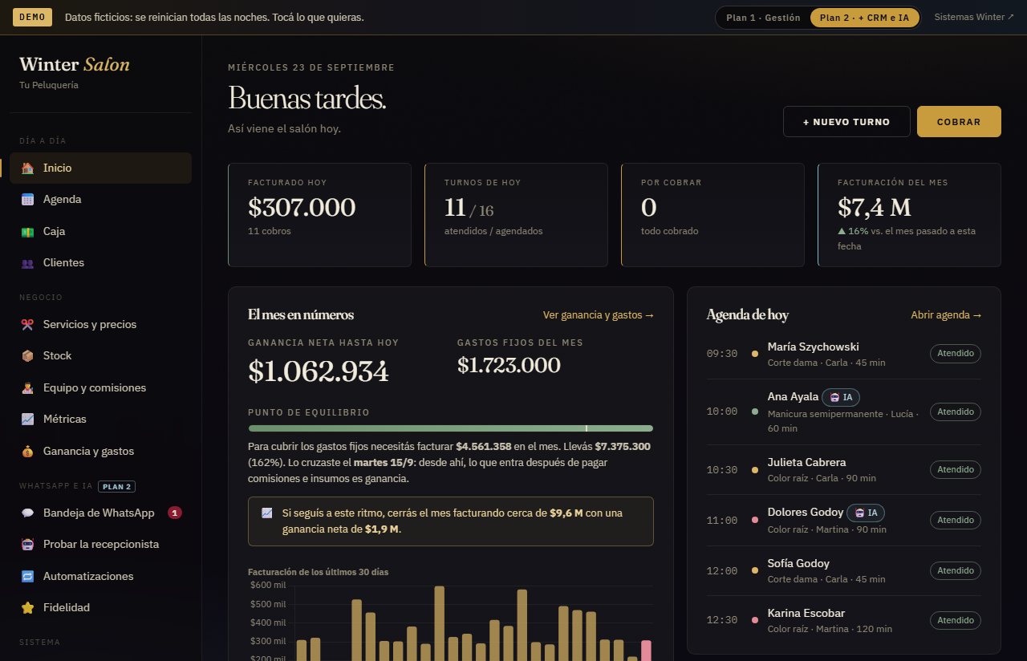1027x661 pixels.
Task: Select the Karina Escobar appointment name
Action: tap(806, 613)
